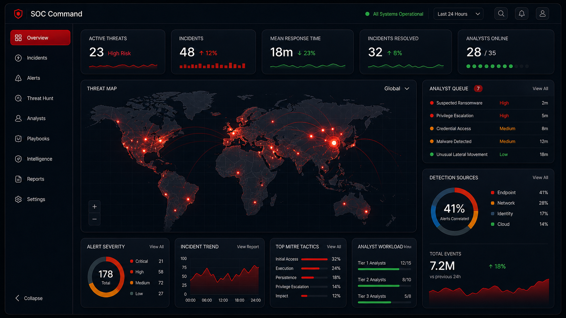Click View All in Top MITRE Tactics
The image size is (566, 318).
(334, 247)
